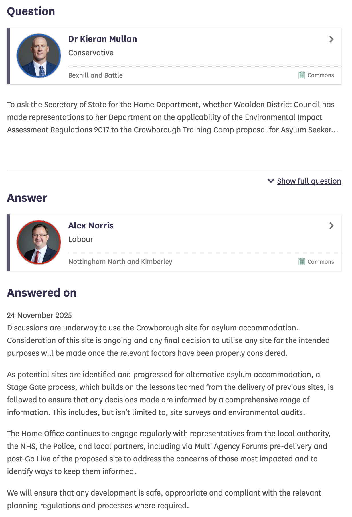Screen dimensions: 352x517
Task: Click the 24 November 2025 answered date
Action: 39,315
